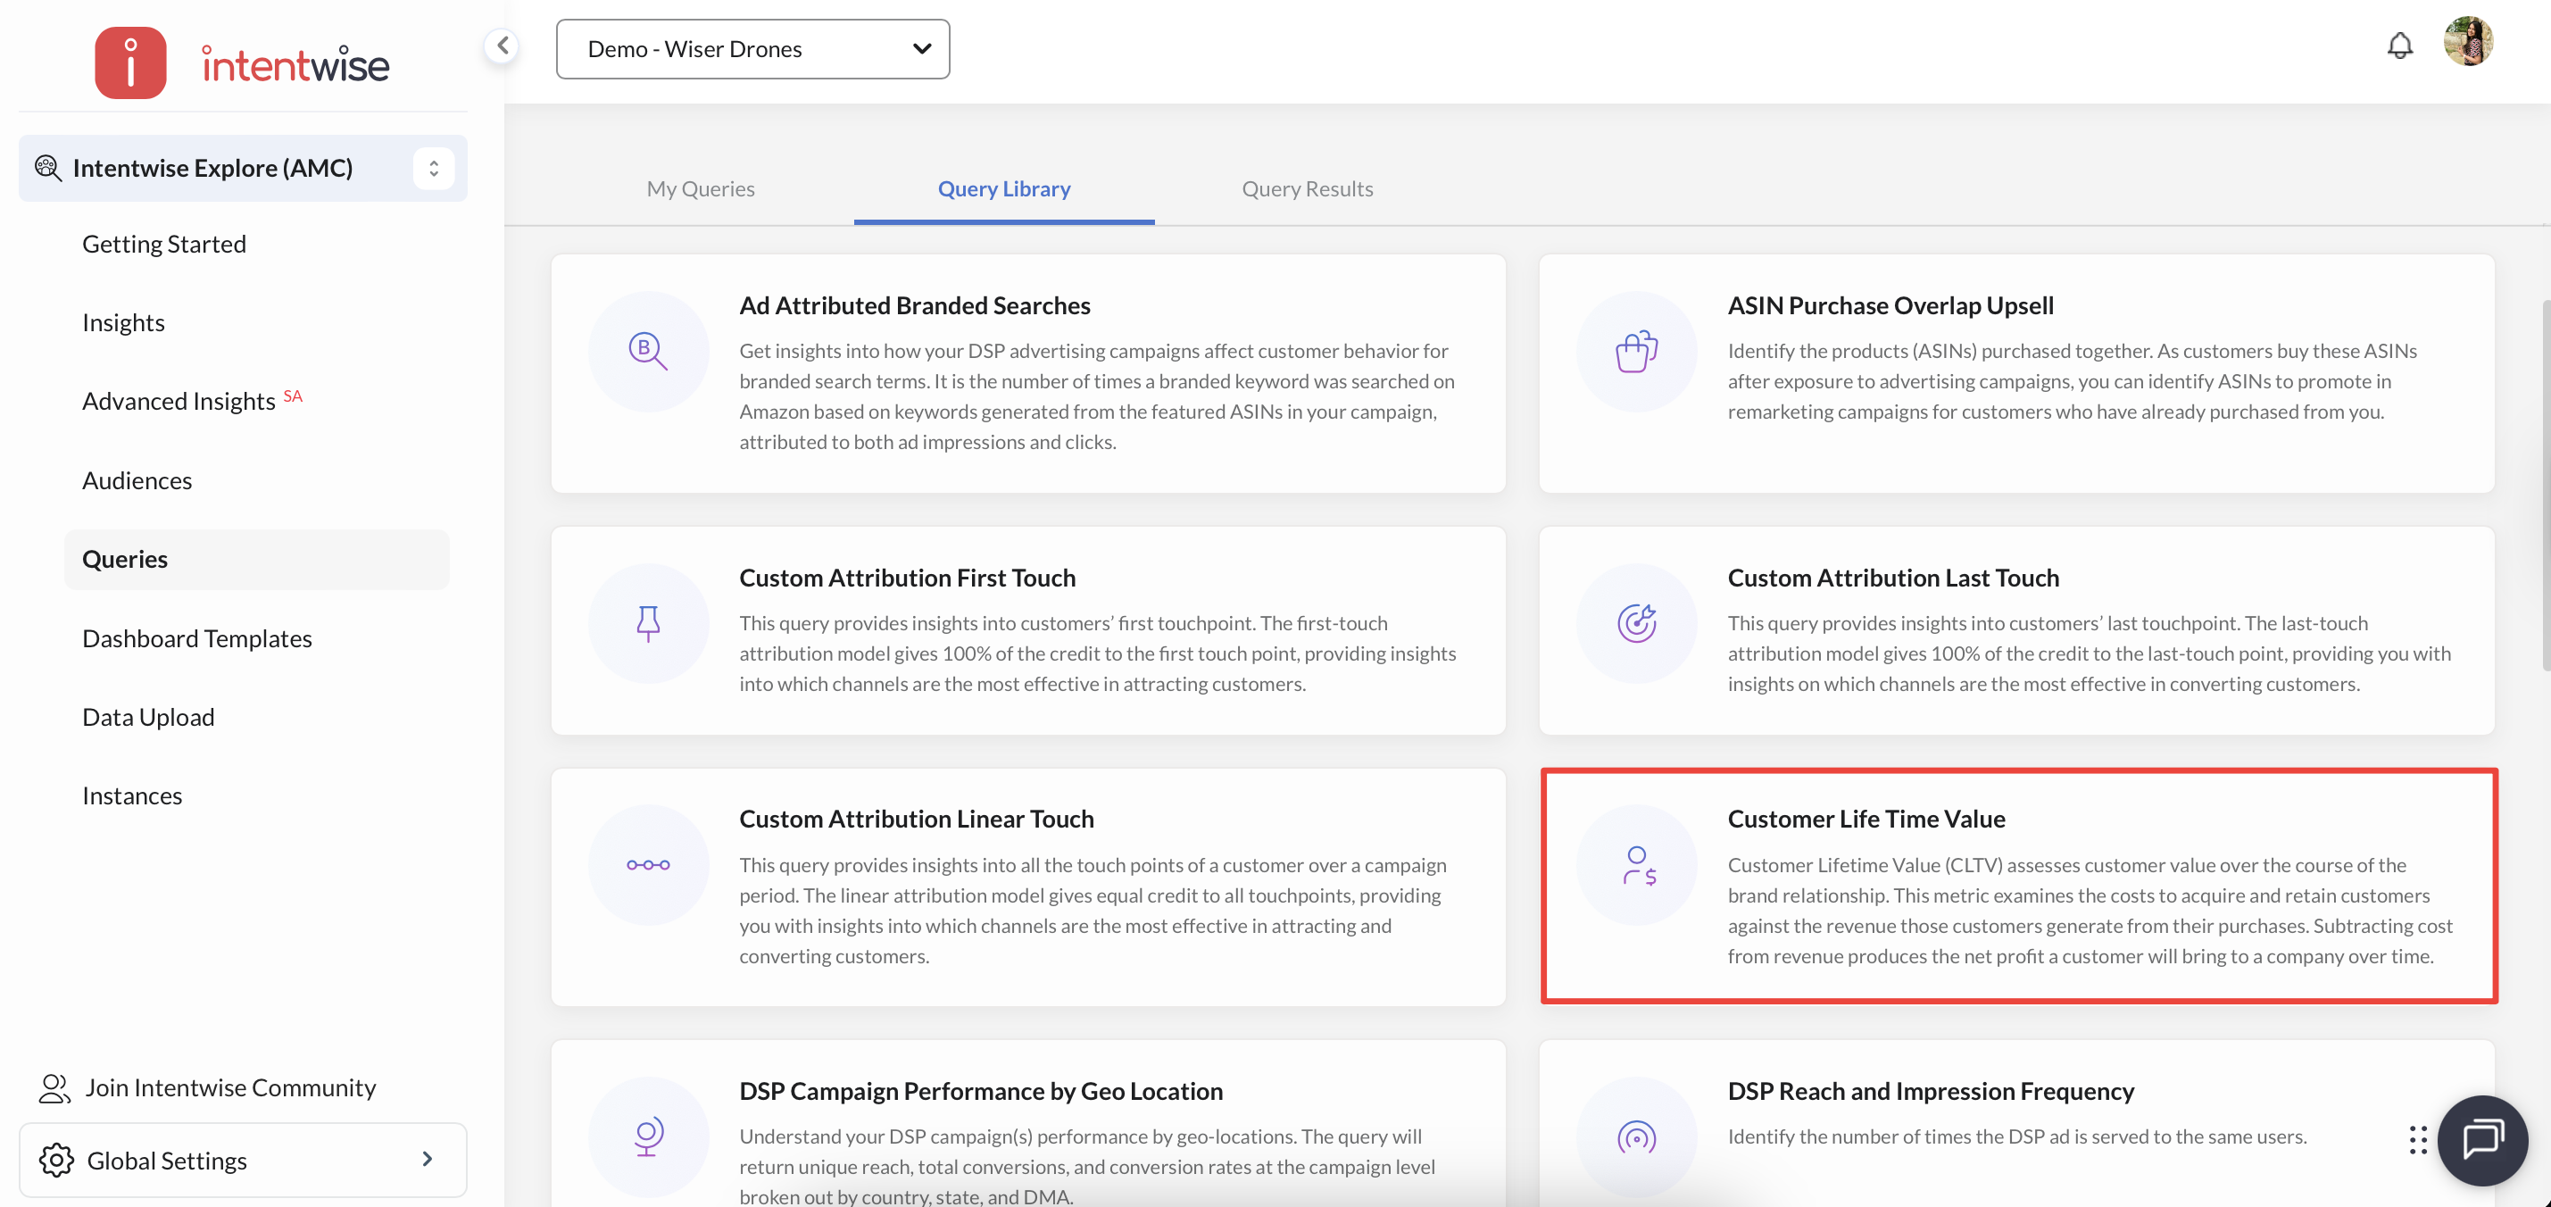Switch to the My Queries tab
2551x1207 pixels.
702,188
